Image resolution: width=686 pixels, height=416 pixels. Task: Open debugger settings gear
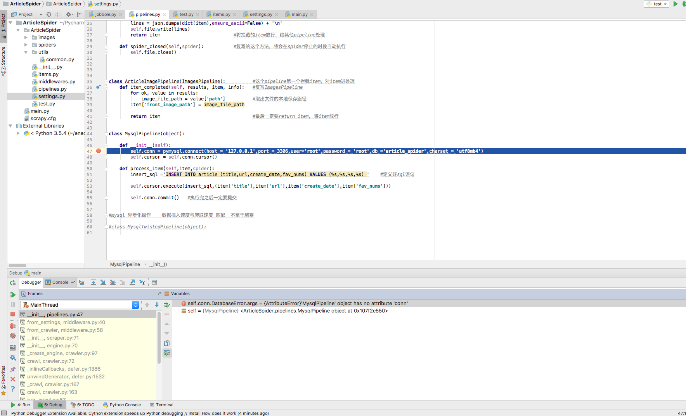point(13,357)
